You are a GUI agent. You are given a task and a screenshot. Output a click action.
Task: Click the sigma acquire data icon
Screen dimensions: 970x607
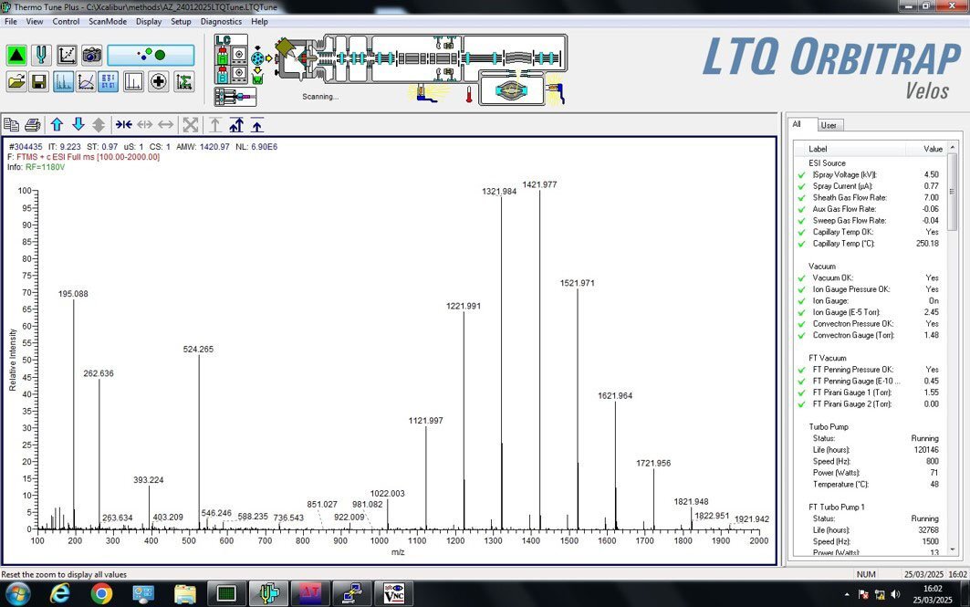click(x=183, y=81)
